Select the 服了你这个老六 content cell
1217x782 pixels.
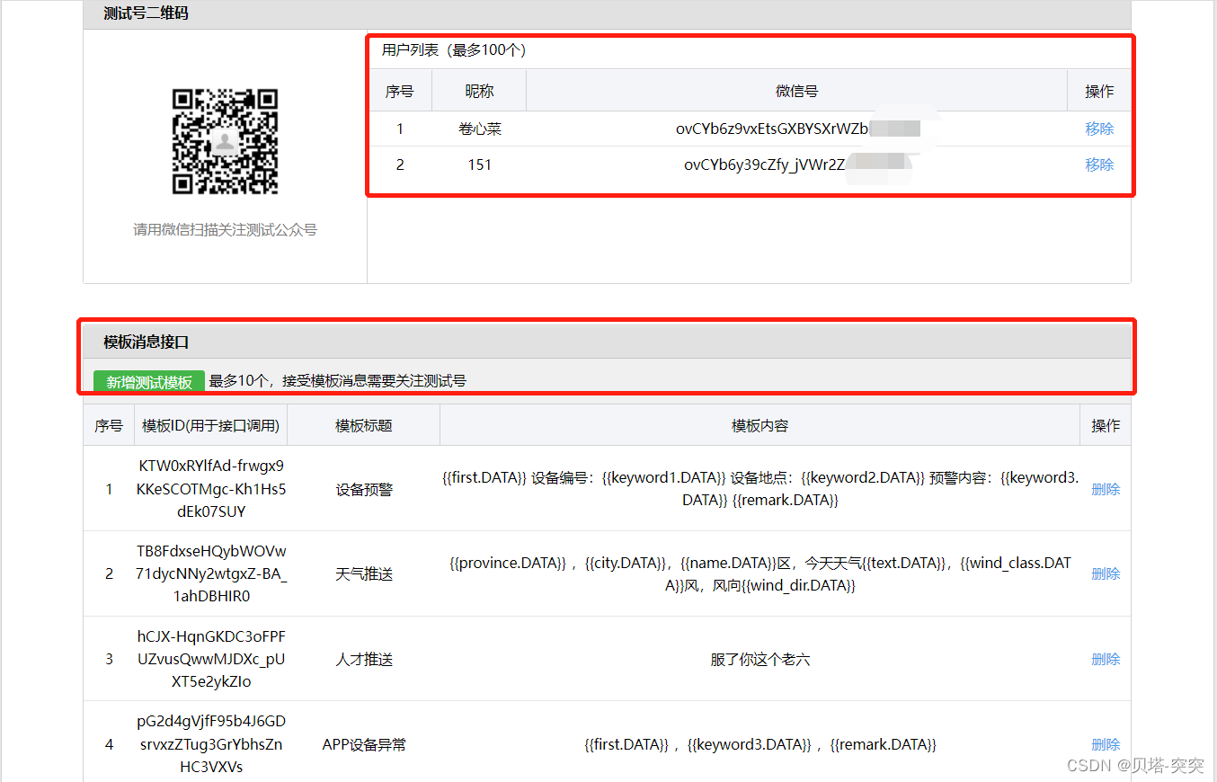click(760, 659)
